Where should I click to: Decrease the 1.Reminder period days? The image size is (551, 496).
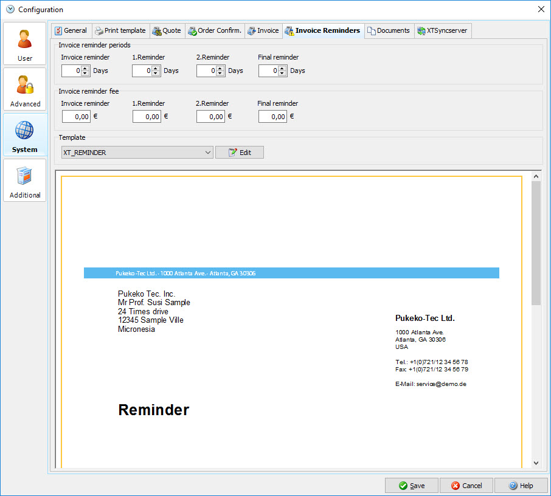(156, 74)
